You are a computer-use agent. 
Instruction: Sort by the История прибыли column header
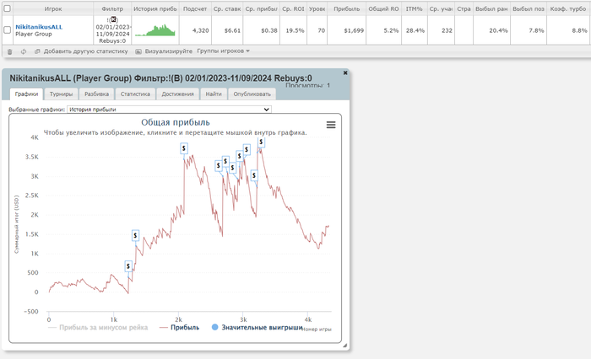coord(155,8)
